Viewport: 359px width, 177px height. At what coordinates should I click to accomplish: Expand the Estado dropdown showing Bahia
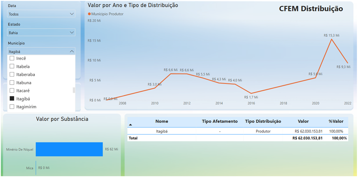coord(41,32)
